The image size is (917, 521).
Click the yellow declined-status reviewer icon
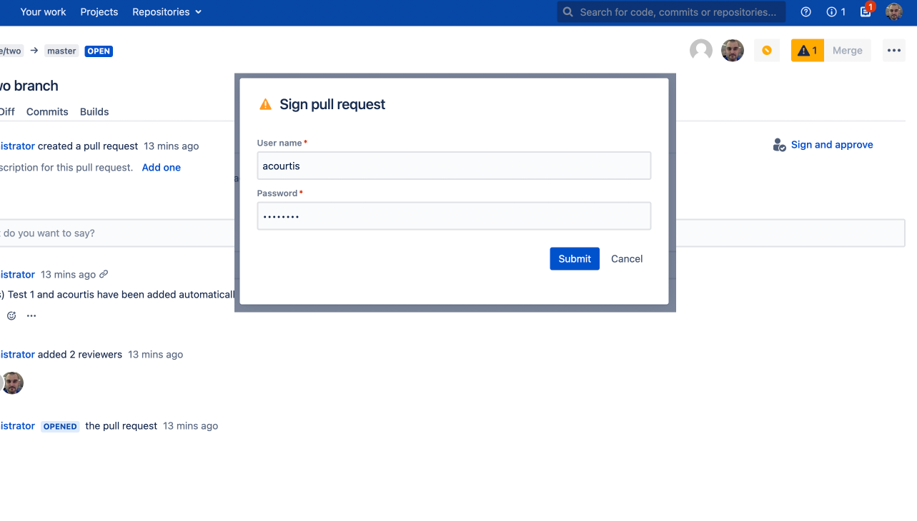click(x=766, y=50)
